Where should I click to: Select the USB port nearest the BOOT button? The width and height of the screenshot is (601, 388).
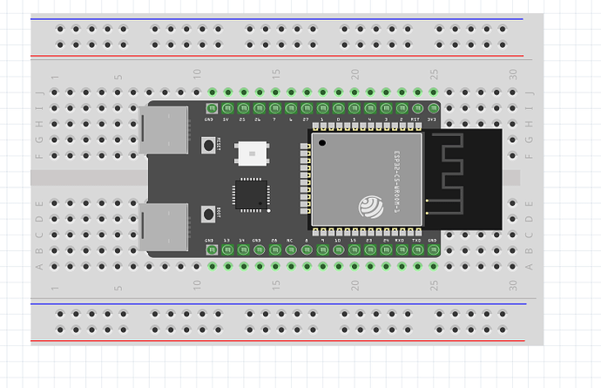164,228
